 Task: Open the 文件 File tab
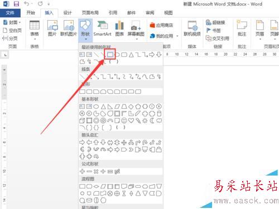10,13
